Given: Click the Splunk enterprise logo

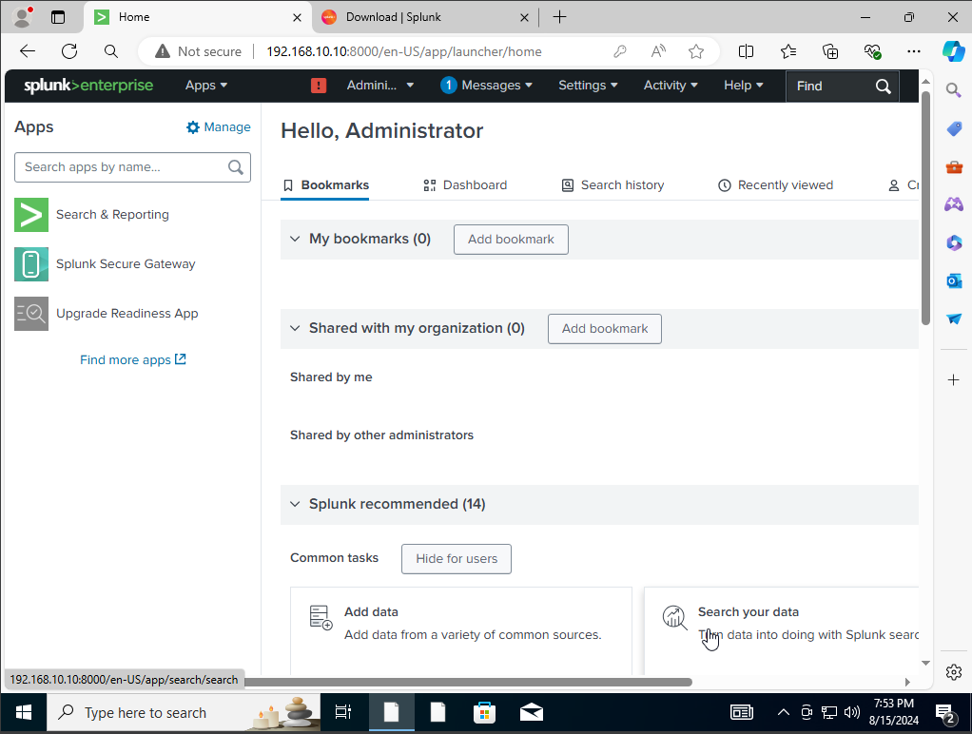Looking at the screenshot, I should pyautogui.click(x=88, y=86).
